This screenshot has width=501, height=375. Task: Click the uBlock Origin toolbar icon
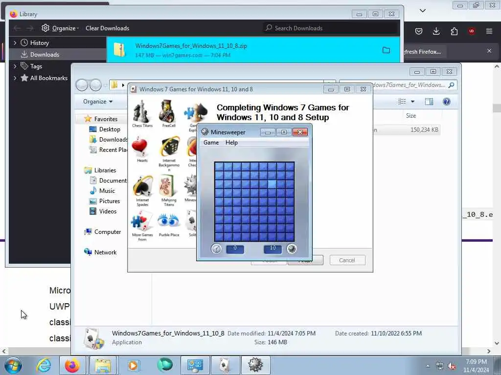pyautogui.click(x=472, y=31)
